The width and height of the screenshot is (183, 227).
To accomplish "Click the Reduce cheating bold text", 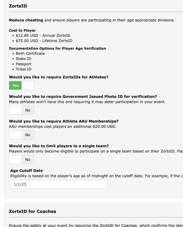I will [x=26, y=20].
